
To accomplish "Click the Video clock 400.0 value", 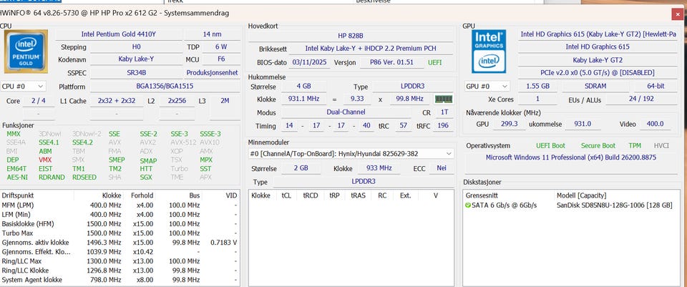I will [x=655, y=124].
